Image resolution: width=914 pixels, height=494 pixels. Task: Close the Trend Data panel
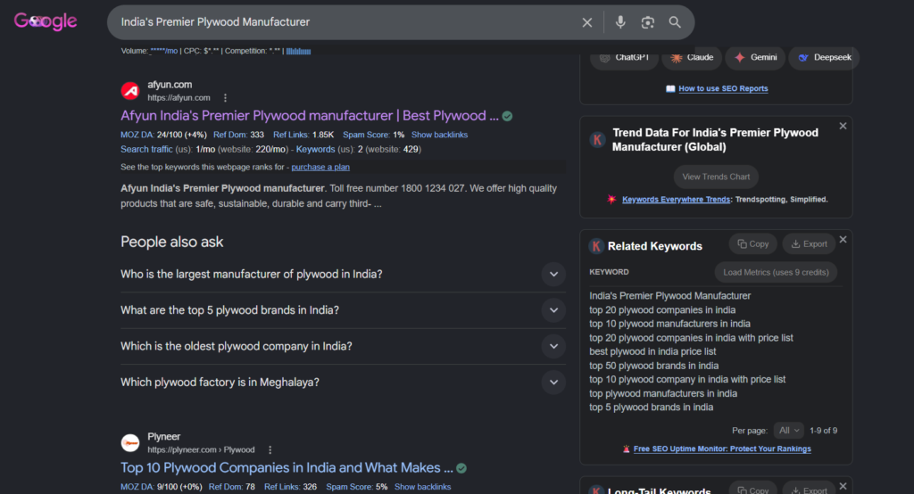click(x=843, y=126)
